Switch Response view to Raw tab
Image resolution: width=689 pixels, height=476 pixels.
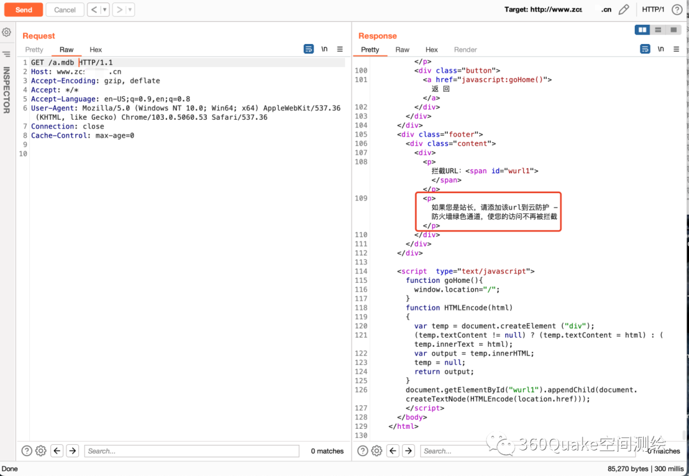click(x=402, y=50)
